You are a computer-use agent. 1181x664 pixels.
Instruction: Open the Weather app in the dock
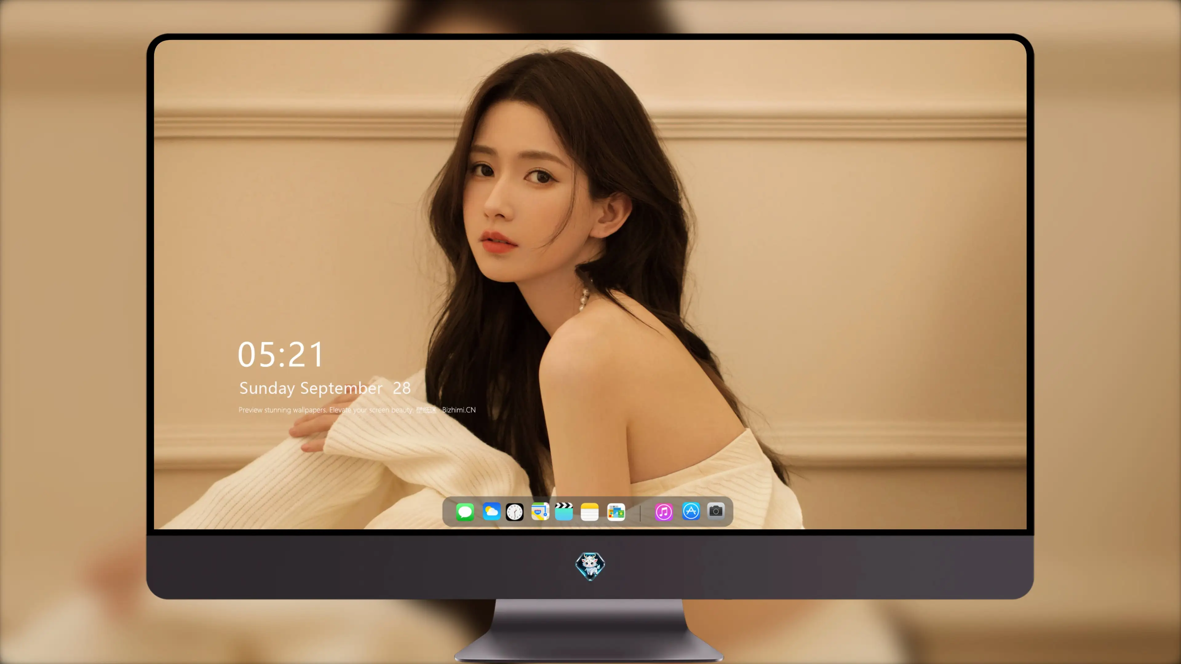(x=491, y=512)
